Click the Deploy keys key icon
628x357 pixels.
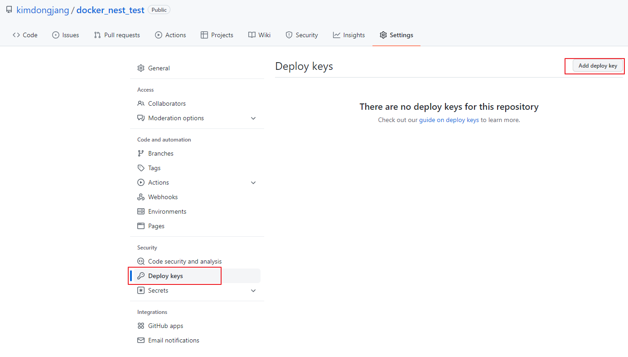pos(141,276)
